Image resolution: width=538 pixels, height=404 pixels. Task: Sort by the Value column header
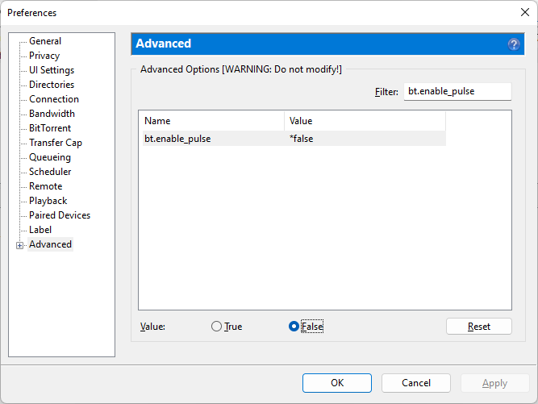point(365,121)
